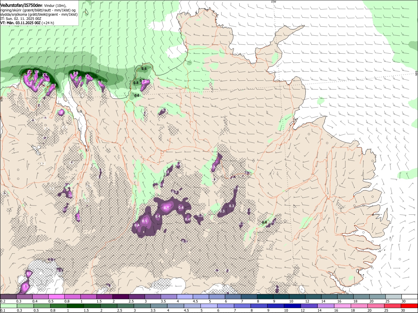Pick the lavender snow swatch between 4.5 and 5
This screenshot has height=313, width=418.
pos(201,297)
